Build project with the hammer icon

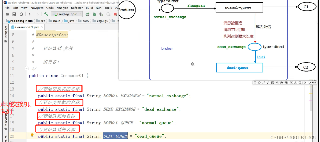[x=46, y=14]
